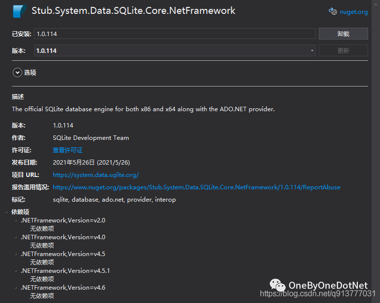The image size is (380, 303).
Task: Click the WeChat logo beside OneByOneDotNet
Action: coord(277,286)
